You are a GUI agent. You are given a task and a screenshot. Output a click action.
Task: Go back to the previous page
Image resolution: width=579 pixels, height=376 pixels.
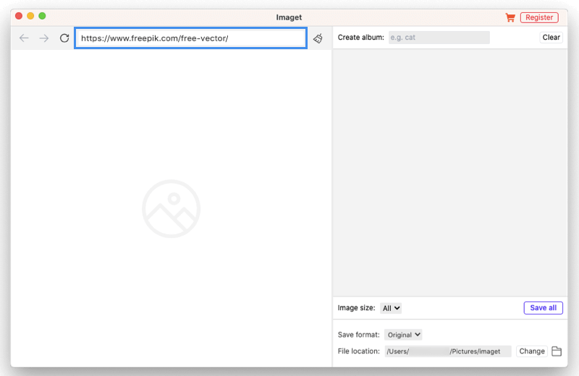24,38
